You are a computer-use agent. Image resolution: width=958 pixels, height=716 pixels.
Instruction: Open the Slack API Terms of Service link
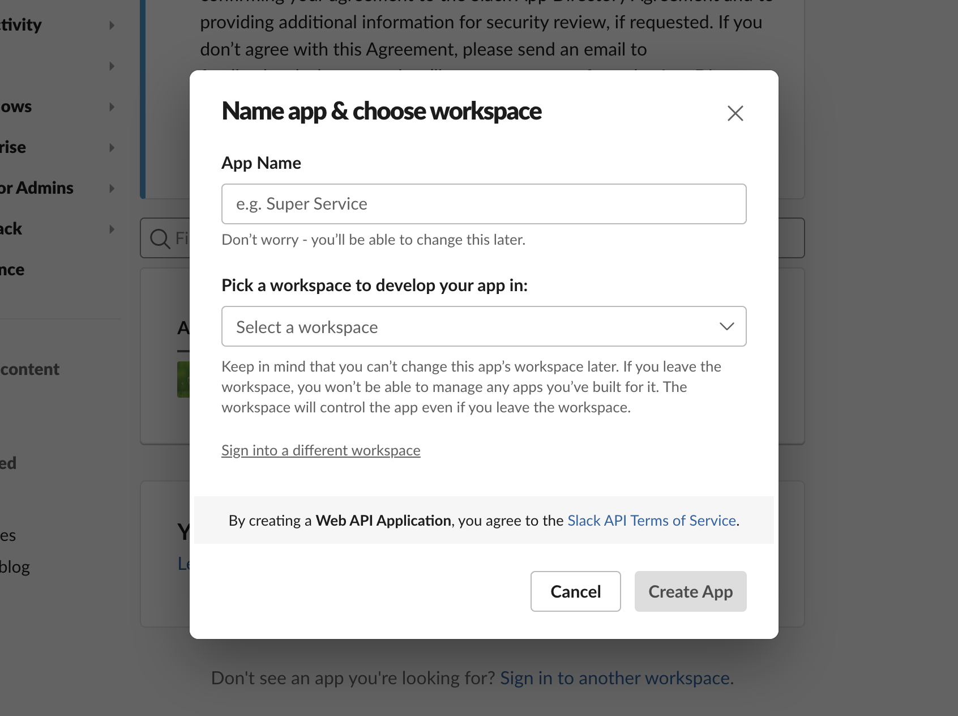point(652,521)
